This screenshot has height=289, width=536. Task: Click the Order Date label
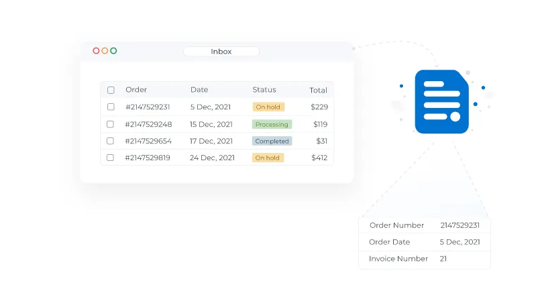click(389, 242)
